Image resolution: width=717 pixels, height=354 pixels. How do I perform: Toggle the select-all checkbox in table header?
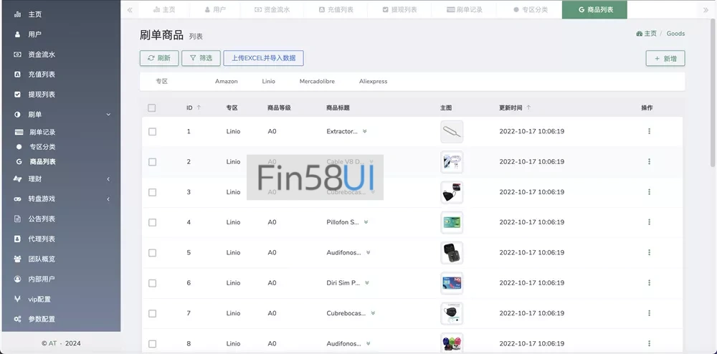151,108
